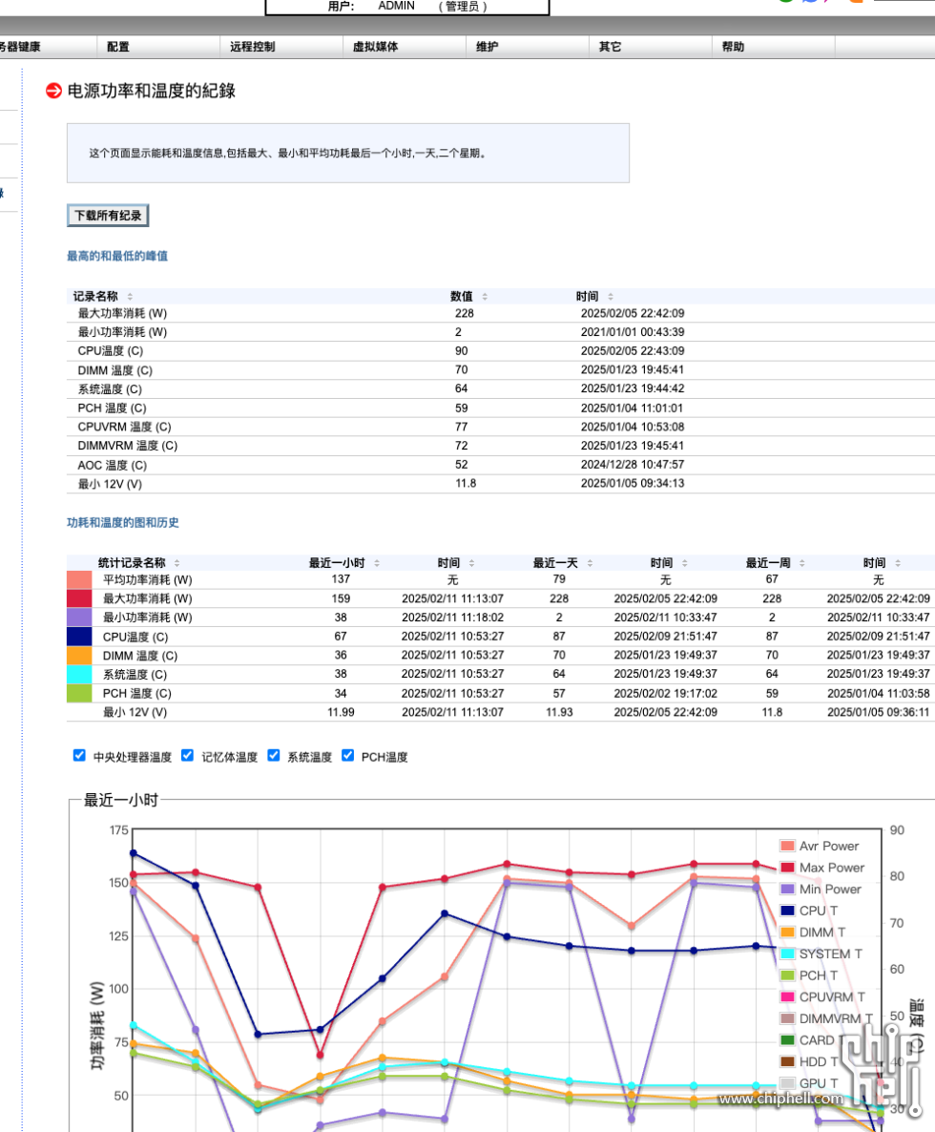The image size is (935, 1132).
Task: Click the salmon swatch for 平均功率消耗 (W)
Action: (79, 579)
